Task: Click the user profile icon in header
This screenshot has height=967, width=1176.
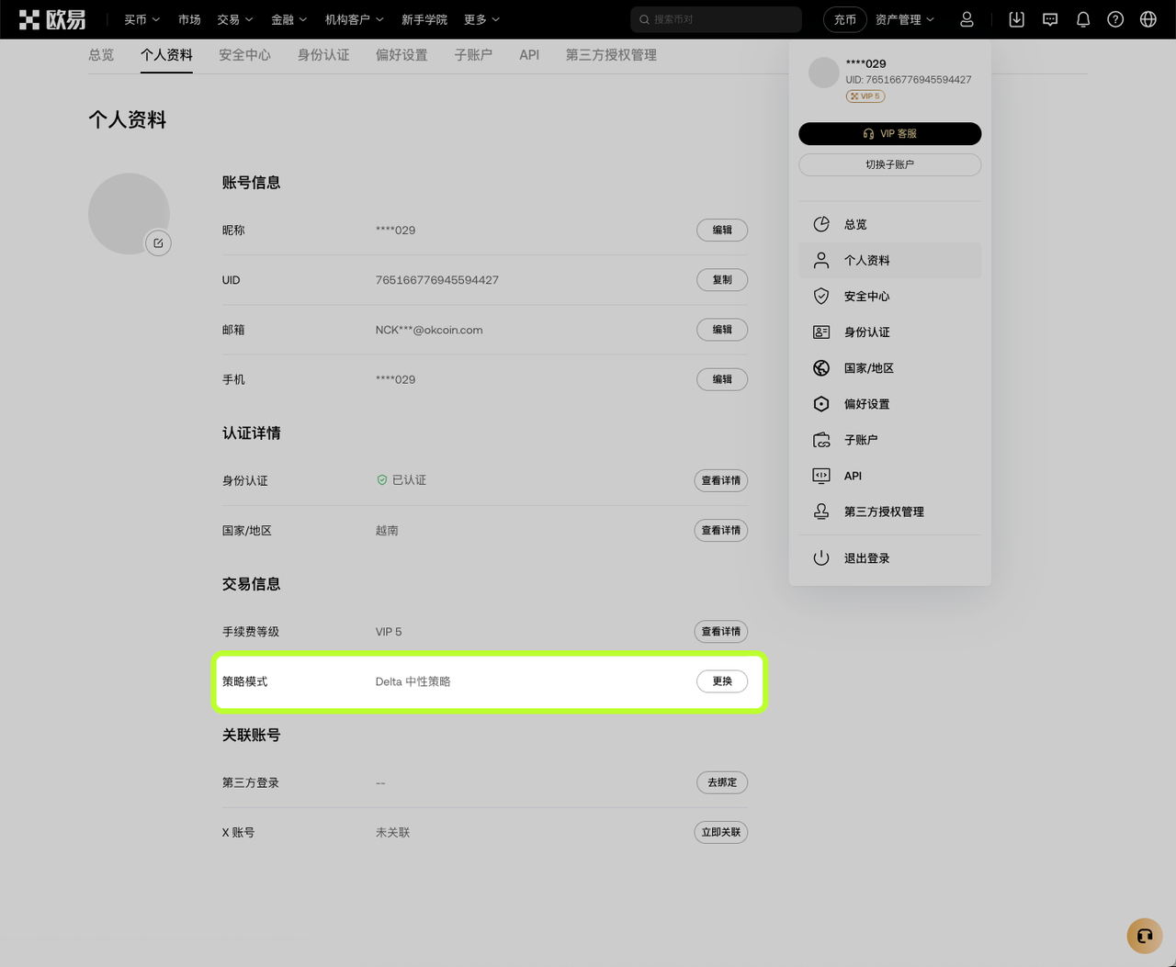Action: 967,19
